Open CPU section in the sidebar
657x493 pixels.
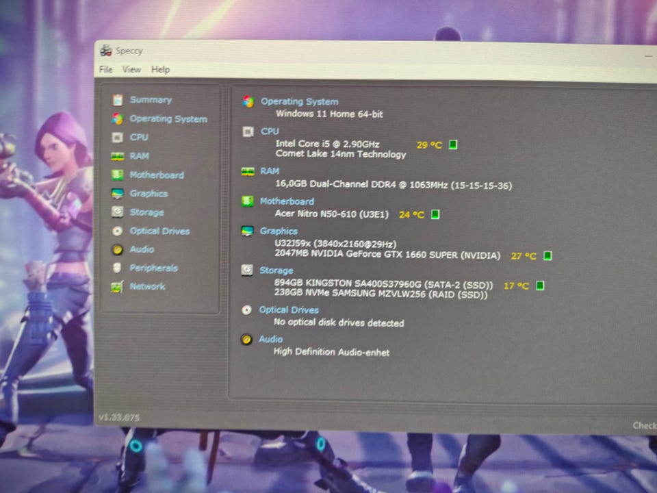(139, 137)
